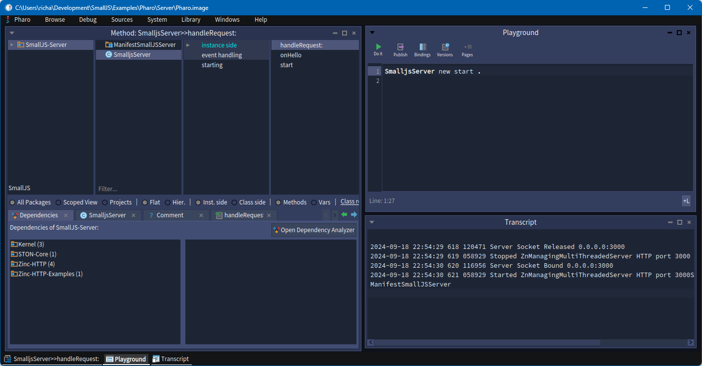Screen dimensions: 702x366
Task: Open the Browse menu
Action: [x=55, y=20]
